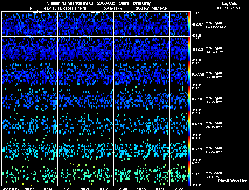The image size is (249, 190).
Task: Select the 'Hydrogen 13-24 keV' row label
Action: (x=214, y=150)
